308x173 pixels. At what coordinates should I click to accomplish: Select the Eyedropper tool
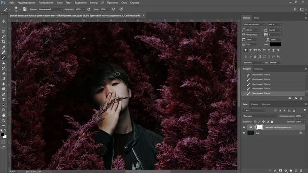pyautogui.click(x=3, y=47)
